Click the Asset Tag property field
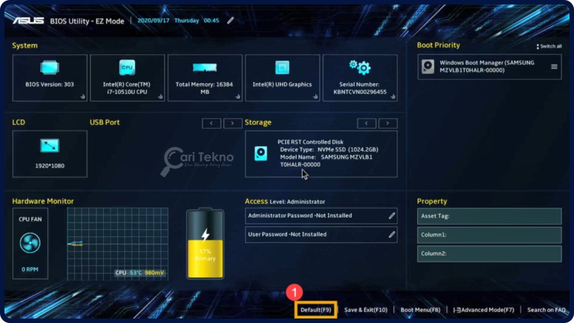Screen dimensions: 574x323 pos(488,216)
